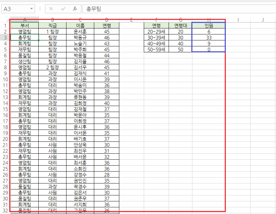Click name cell 이시윤
Screen dimensions: 276x214
tap(80, 79)
